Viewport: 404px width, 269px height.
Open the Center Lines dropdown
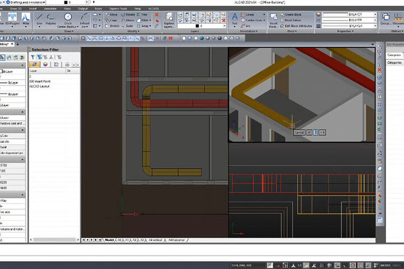tap(264, 20)
